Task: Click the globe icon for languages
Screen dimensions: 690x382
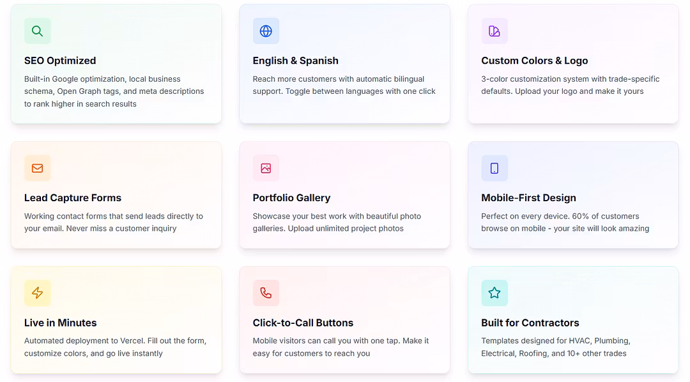Action: click(x=266, y=31)
